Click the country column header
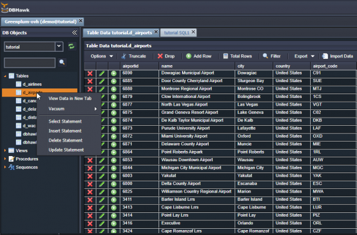This screenshot has width=357, height=235. point(292,66)
